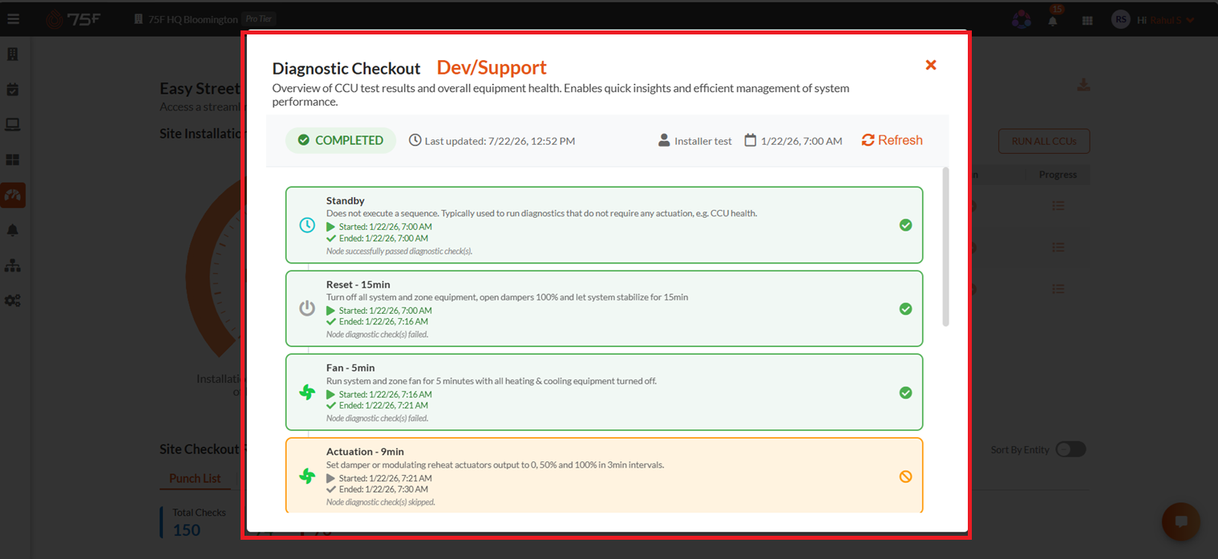Close the Diagnostic Checkout dialog

tap(931, 65)
